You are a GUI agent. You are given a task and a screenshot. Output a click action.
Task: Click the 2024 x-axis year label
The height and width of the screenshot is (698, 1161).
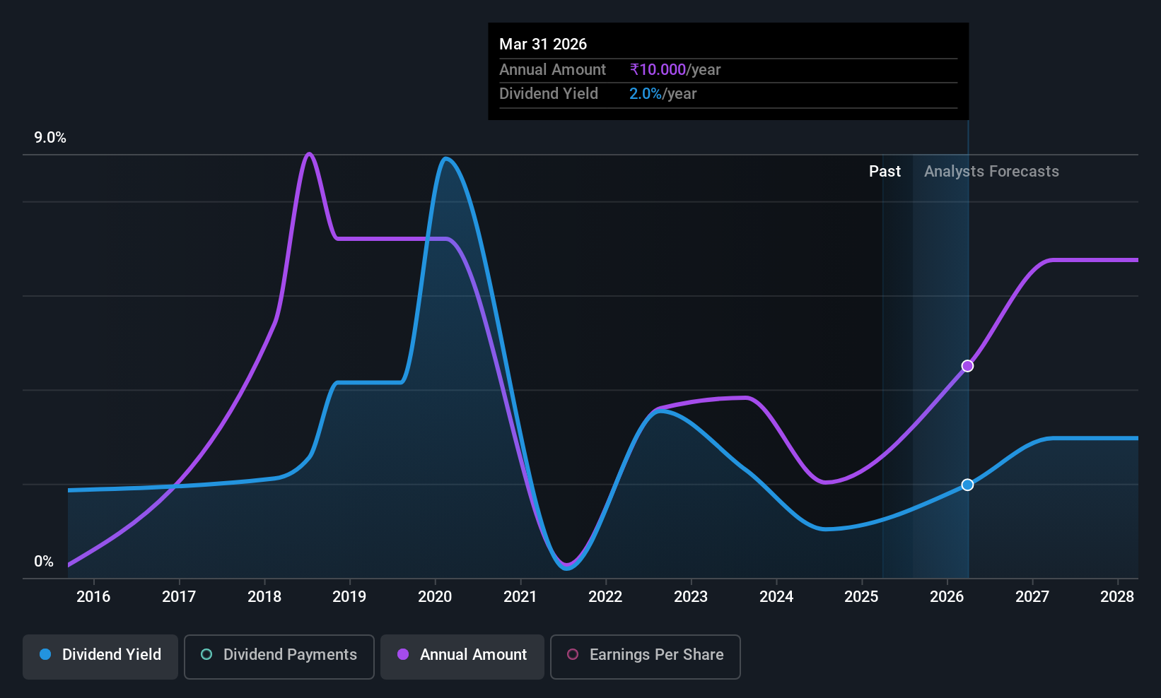776,596
